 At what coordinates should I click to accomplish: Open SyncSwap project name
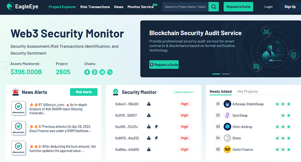[240, 115]
